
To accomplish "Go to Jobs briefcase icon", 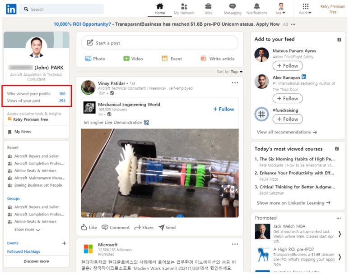I will pos(208,6).
